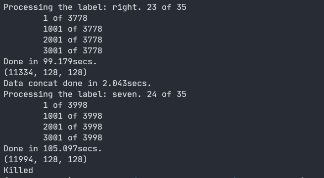
Task: Click the '1 of 3778' progress line
Action: (65, 18)
